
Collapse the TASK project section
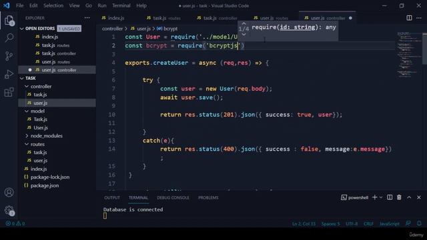coord(22,79)
